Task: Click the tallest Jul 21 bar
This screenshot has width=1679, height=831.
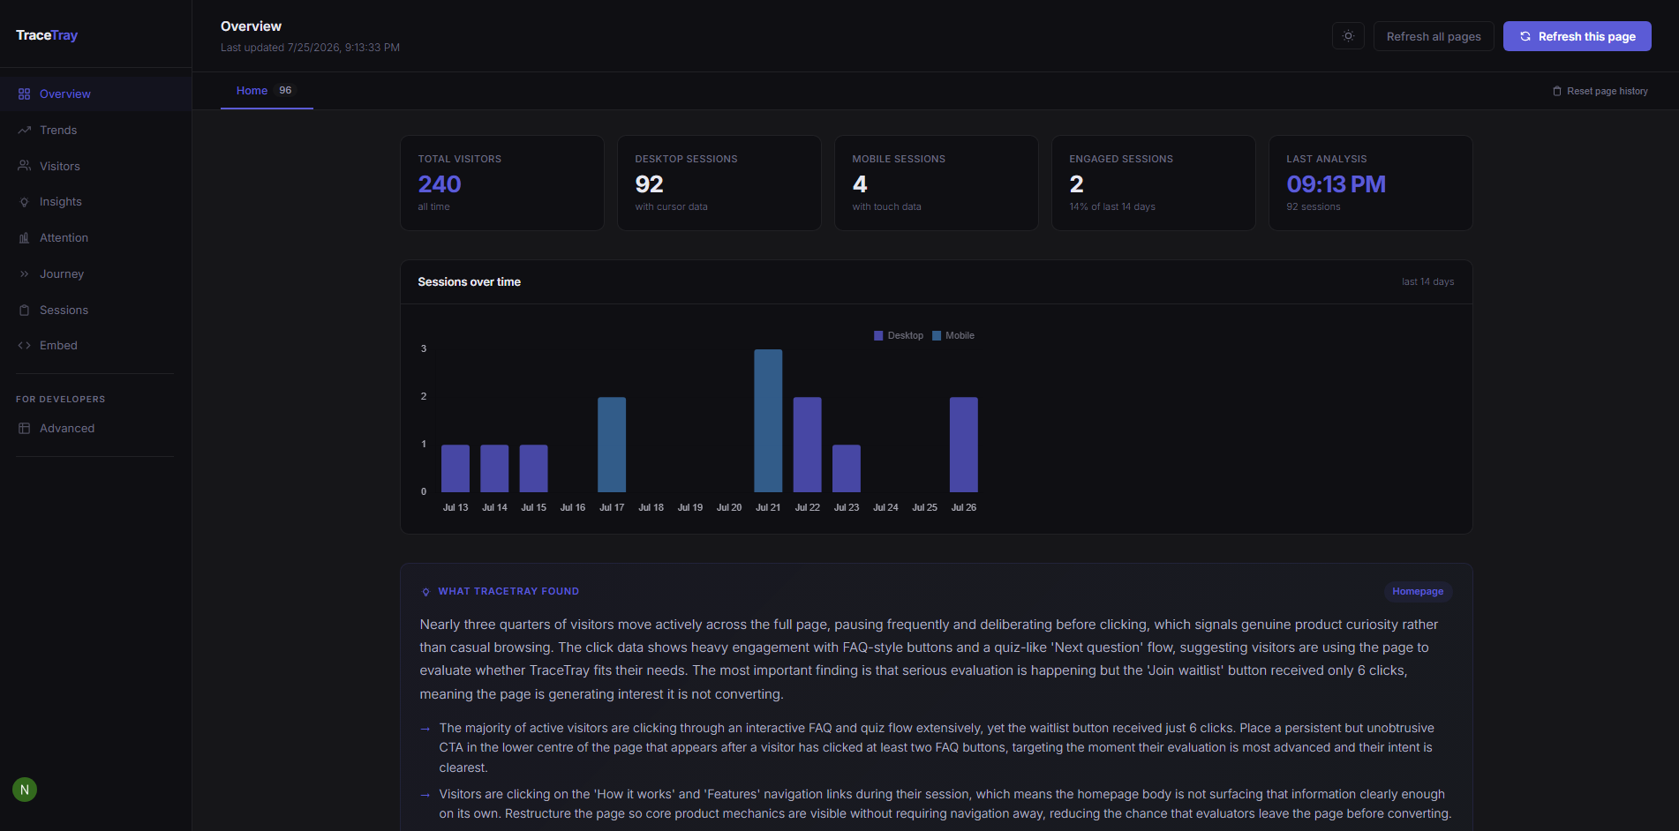Action: coord(768,421)
